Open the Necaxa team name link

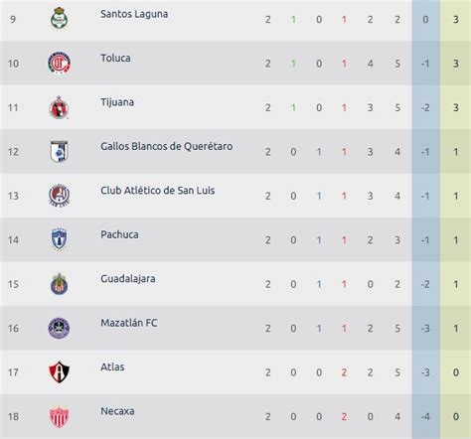[117, 411]
